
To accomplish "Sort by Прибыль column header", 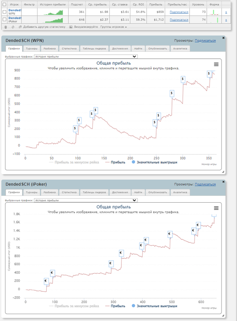I will tap(156, 4).
